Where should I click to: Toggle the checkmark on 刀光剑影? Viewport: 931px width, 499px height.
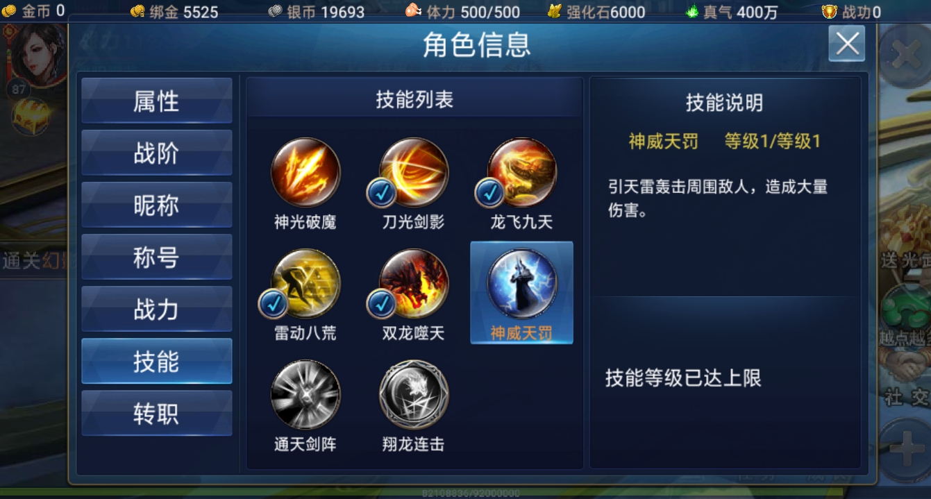pyautogui.click(x=381, y=193)
